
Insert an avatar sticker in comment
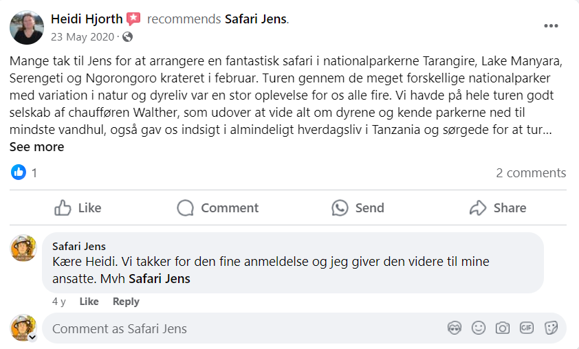[455, 328]
